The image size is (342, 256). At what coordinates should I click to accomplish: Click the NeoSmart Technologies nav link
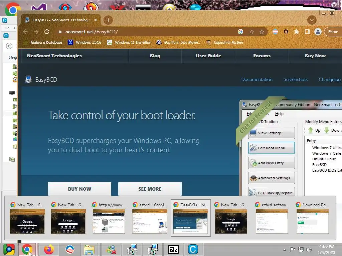click(x=54, y=56)
